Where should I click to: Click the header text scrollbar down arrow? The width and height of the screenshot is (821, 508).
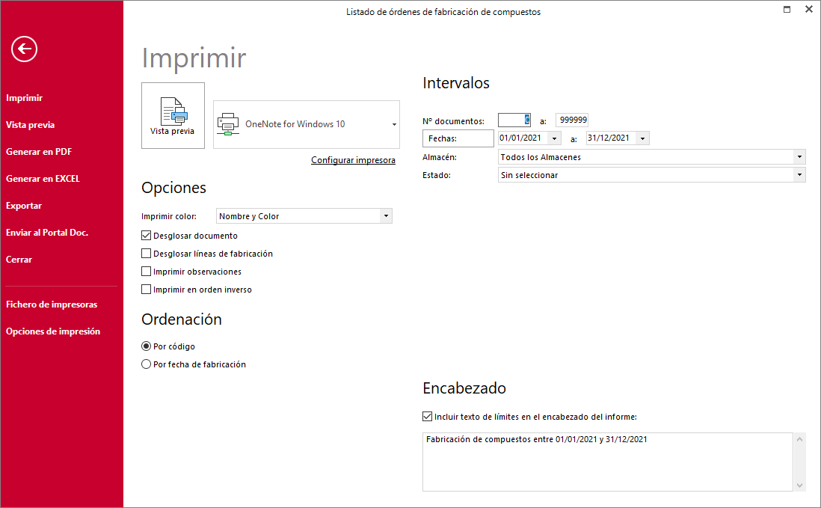[x=799, y=485]
